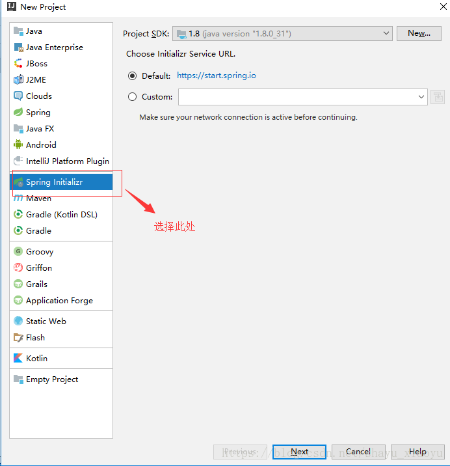Click the Static Web globe icon
The height and width of the screenshot is (466, 450).
click(x=18, y=321)
